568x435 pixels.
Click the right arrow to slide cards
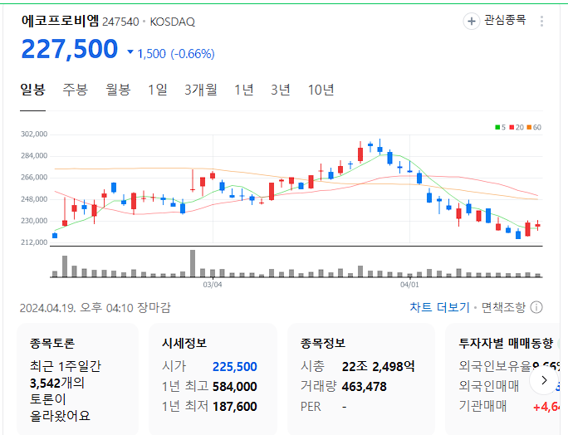pos(544,380)
